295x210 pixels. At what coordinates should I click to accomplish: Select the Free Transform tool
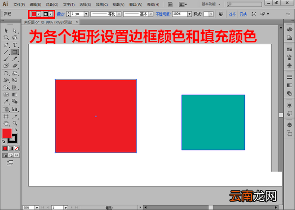[x=15, y=80]
